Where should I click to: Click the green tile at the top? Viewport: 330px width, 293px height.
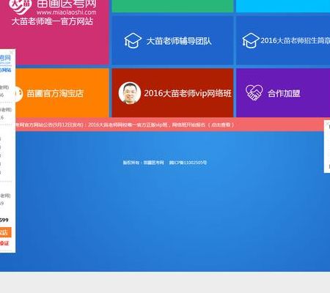172,6
